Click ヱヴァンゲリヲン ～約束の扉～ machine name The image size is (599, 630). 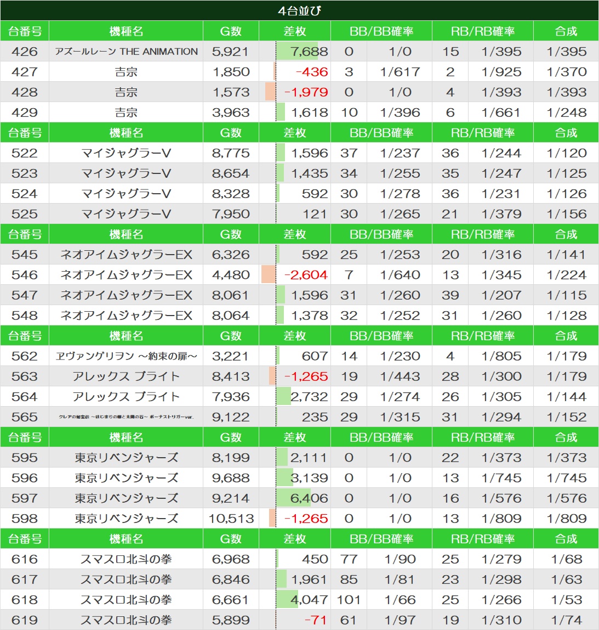click(x=126, y=356)
